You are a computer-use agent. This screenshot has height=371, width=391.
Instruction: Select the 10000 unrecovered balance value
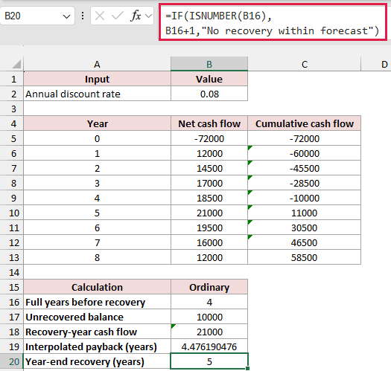209,317
